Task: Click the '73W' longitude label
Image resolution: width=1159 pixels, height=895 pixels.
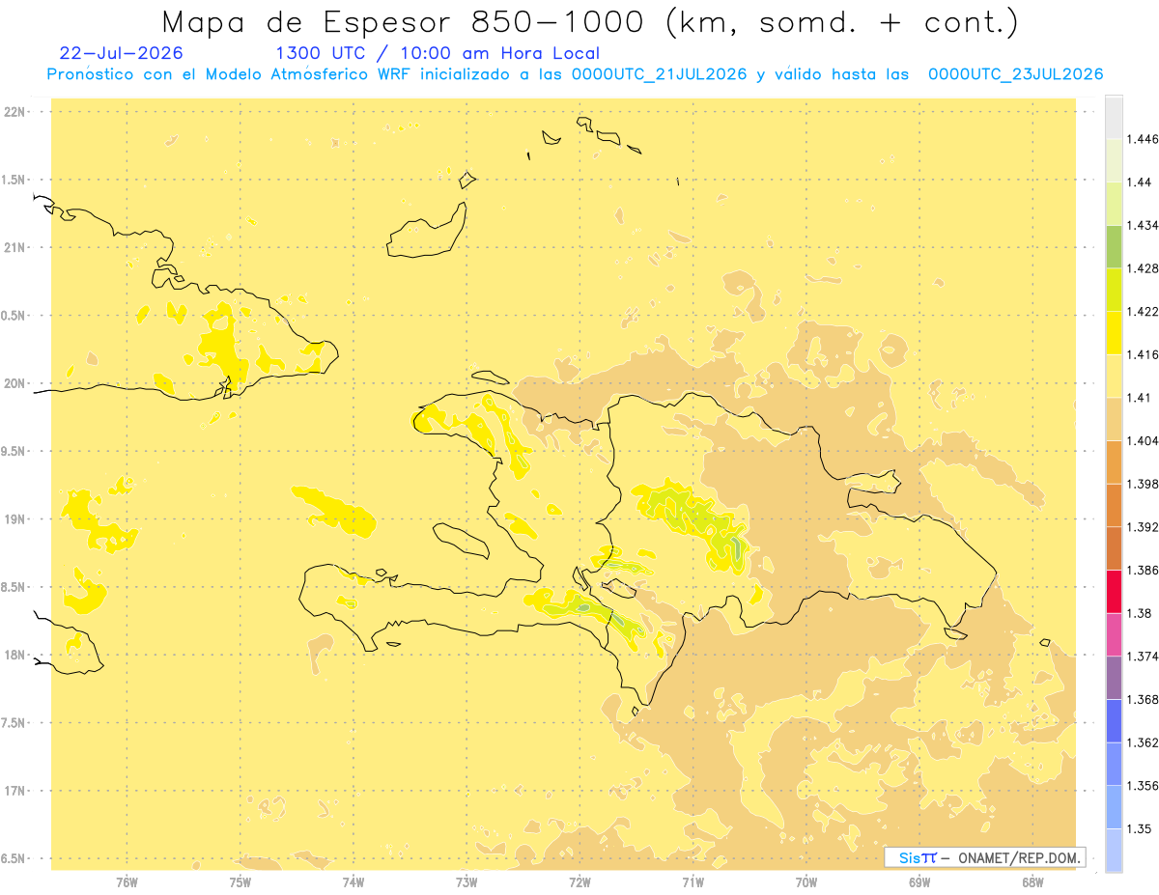Action: click(x=466, y=882)
